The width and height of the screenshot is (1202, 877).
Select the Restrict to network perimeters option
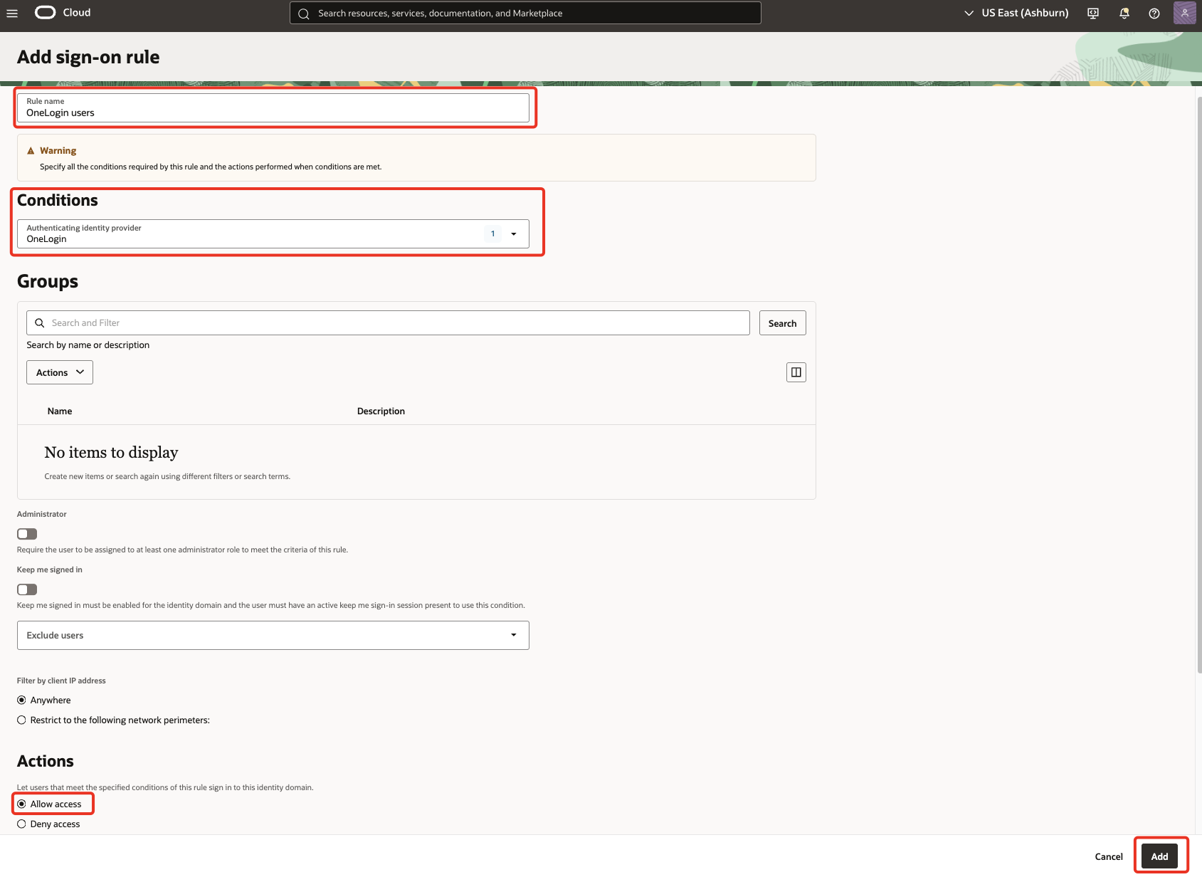click(x=21, y=720)
